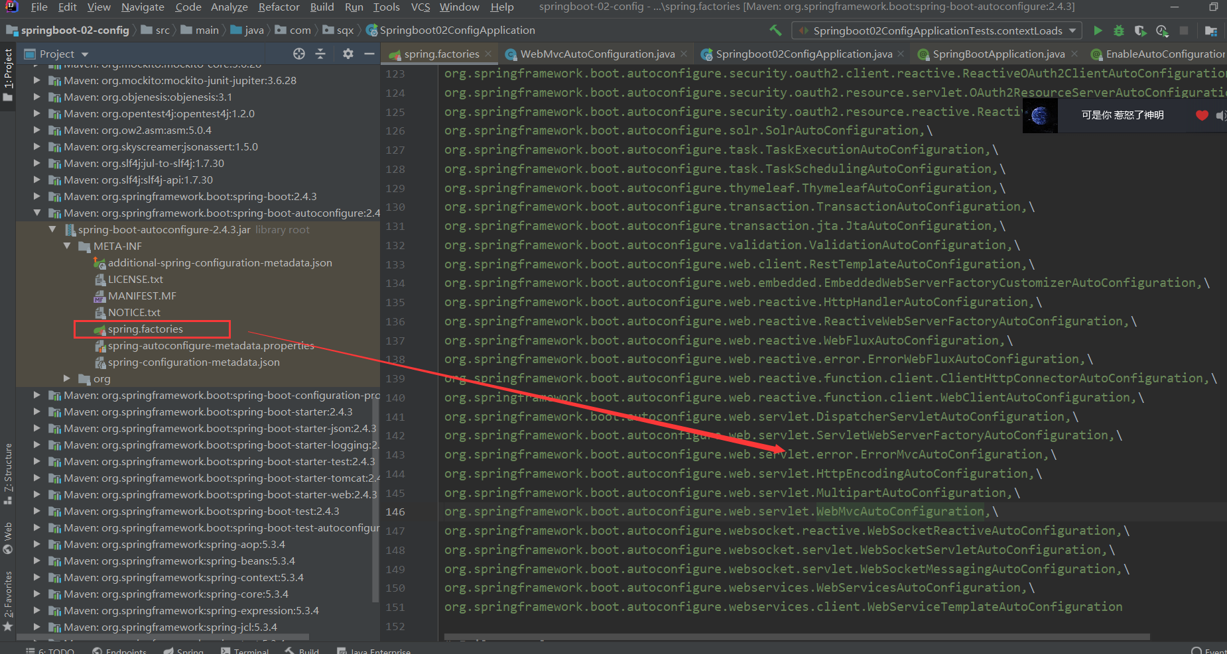
Task: Open Project Structure folder icon
Action: pos(1211,30)
